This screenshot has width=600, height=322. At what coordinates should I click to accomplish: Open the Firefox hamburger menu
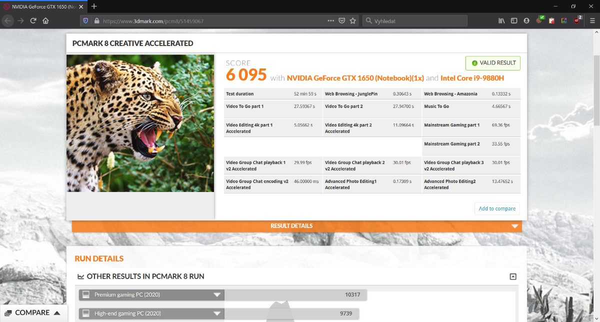point(591,21)
